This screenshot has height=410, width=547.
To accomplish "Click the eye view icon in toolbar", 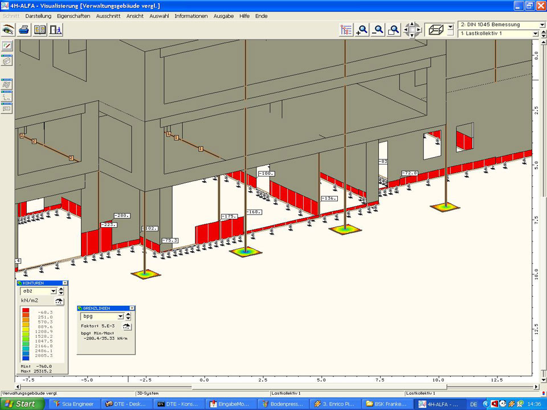I will click(x=9, y=30).
